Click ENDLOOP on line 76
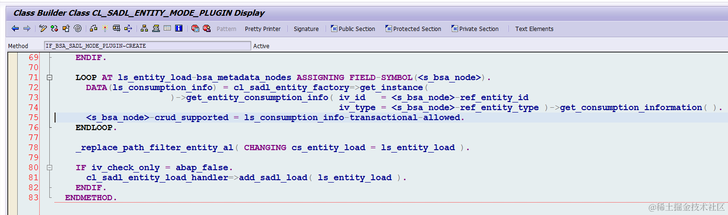 (x=95, y=127)
